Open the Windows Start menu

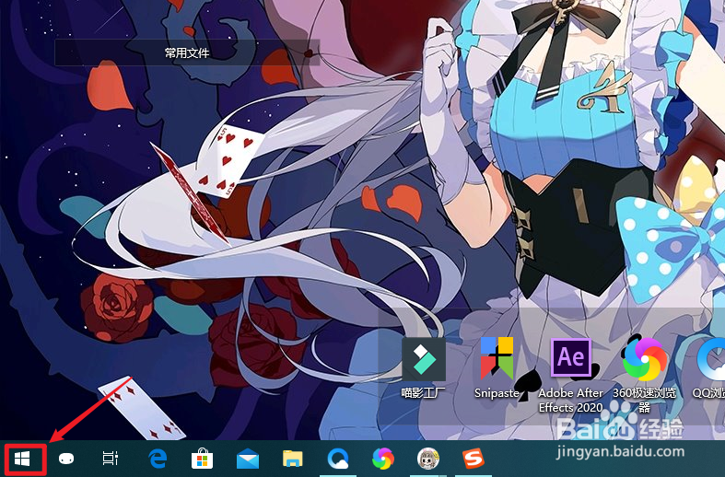pos(22,459)
